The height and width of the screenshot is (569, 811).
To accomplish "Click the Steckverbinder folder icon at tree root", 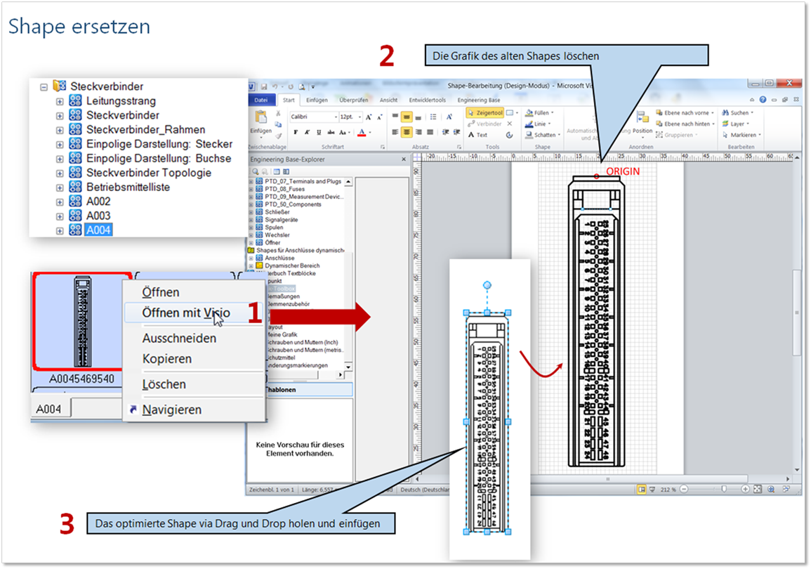I will [60, 86].
